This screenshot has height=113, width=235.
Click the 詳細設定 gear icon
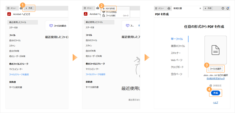tap(211, 85)
